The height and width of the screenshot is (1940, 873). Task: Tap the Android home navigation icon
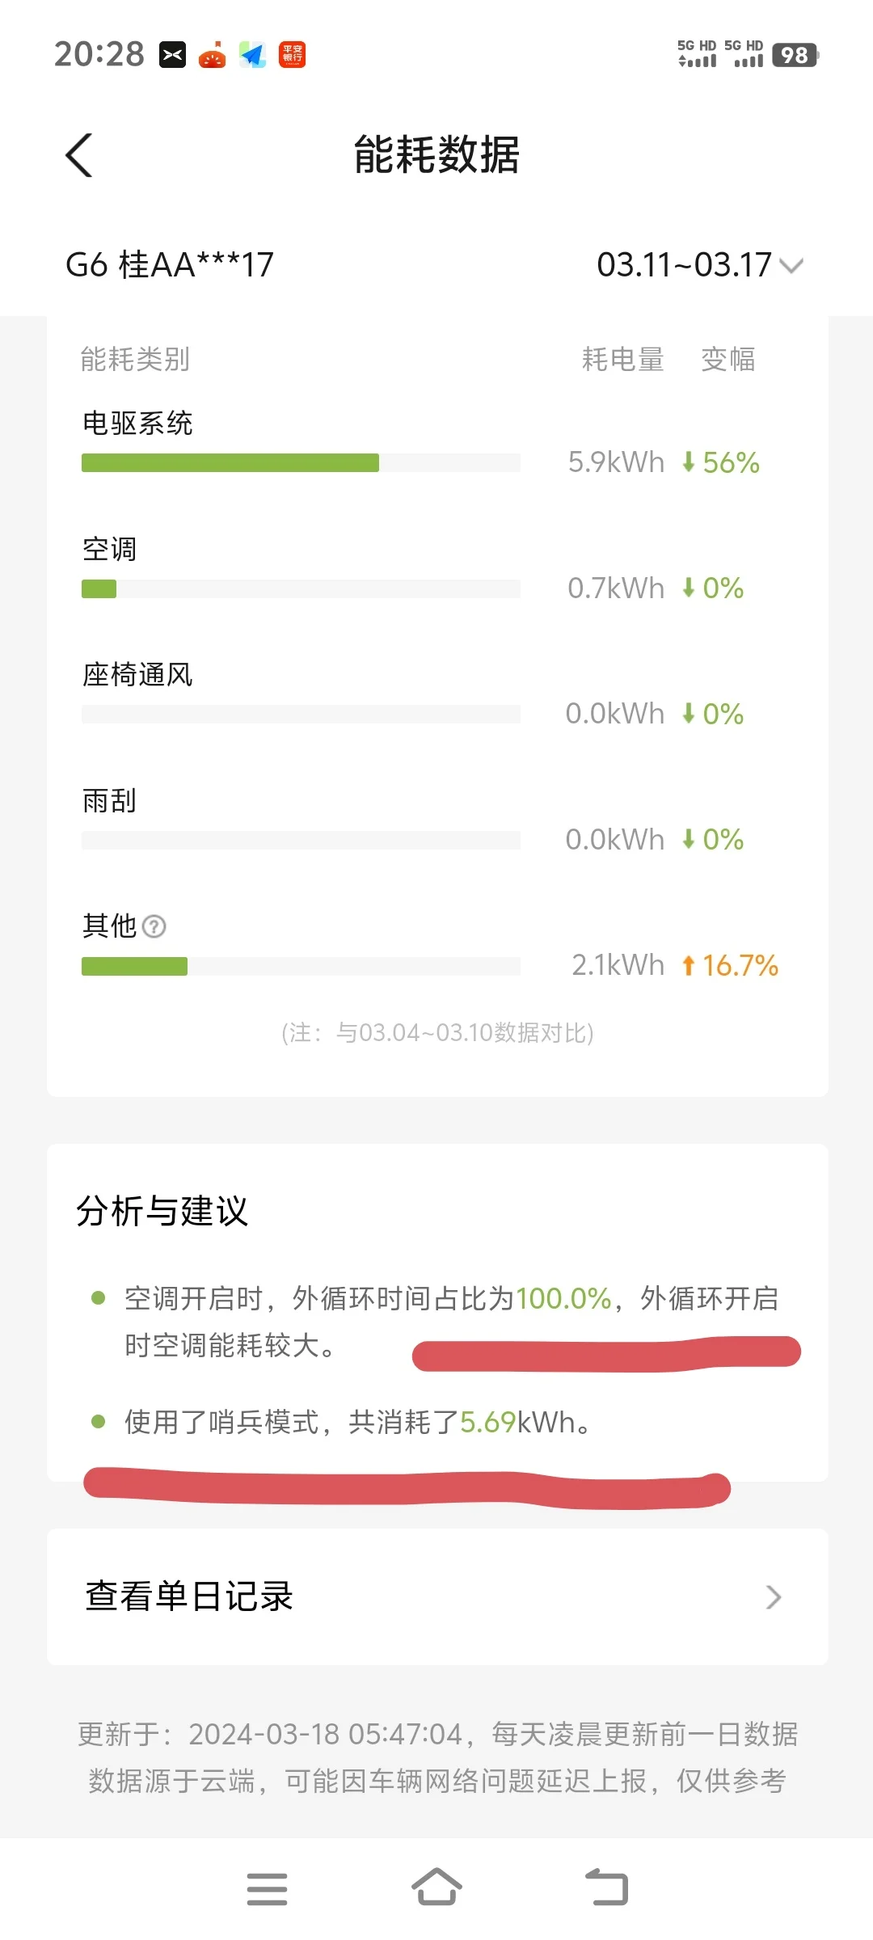pyautogui.click(x=436, y=1887)
